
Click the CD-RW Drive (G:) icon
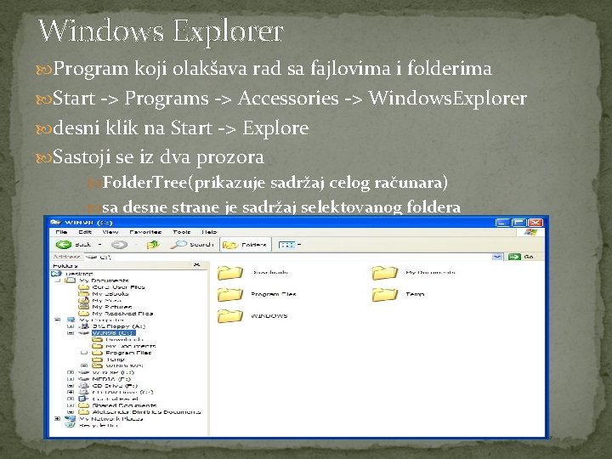83,392
